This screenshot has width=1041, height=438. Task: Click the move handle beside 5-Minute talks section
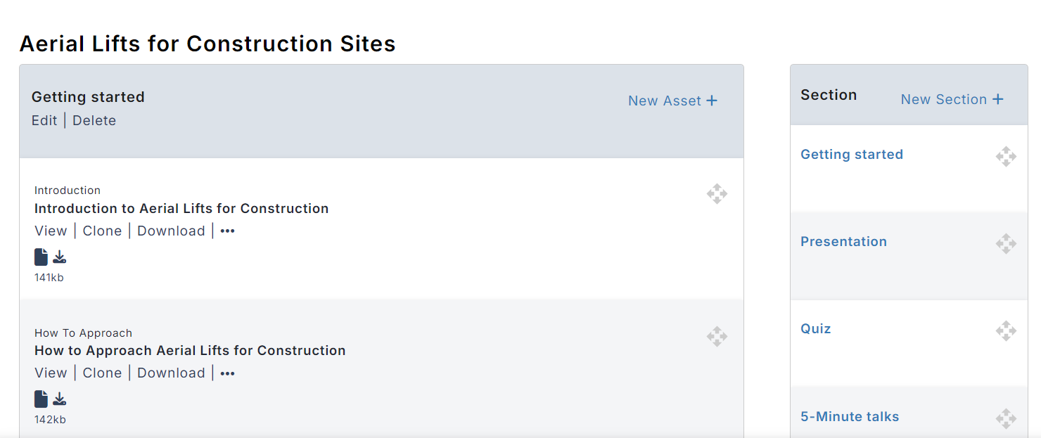(x=1006, y=419)
